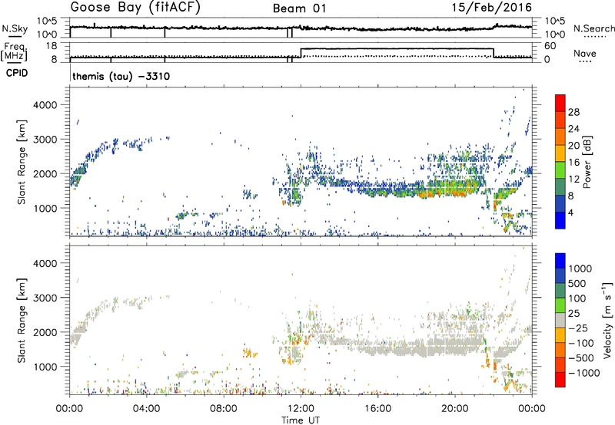Click the "N.Sky" axis label
615x425 pixels.
(15, 28)
